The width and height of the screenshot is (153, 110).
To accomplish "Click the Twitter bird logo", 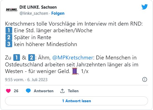I will coord(144,7).
